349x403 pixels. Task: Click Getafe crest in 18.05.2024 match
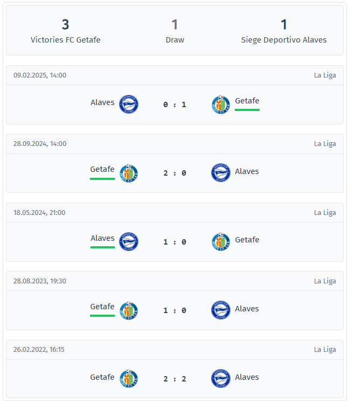[x=221, y=241]
